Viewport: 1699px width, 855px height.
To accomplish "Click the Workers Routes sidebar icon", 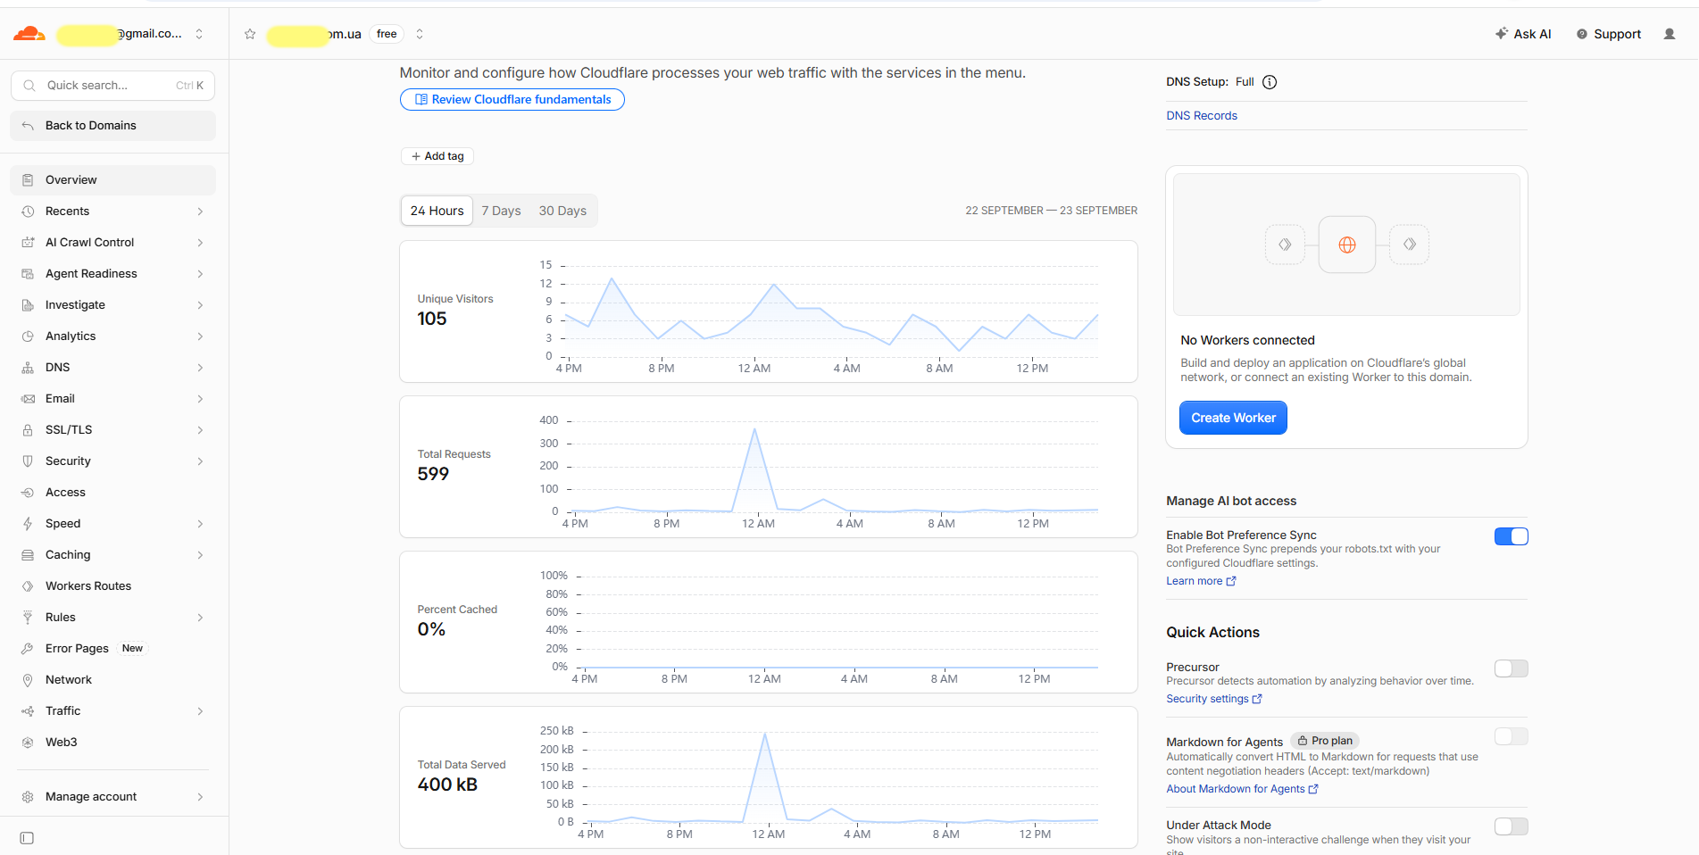I will click(x=28, y=586).
